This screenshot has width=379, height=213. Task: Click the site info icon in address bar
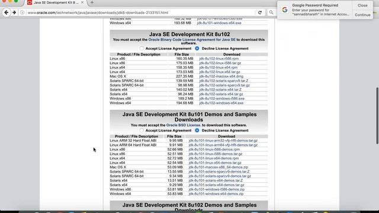(22, 12)
